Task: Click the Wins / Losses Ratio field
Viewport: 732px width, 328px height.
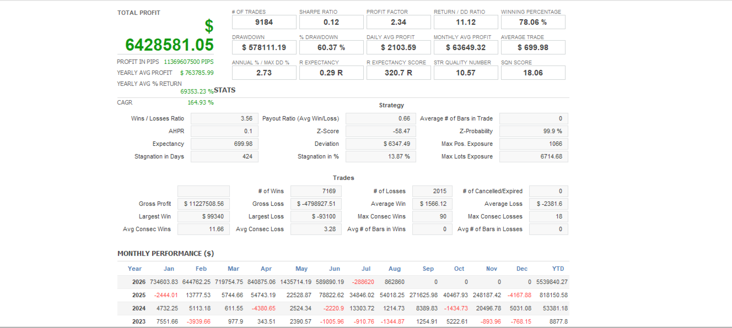Action: point(224,118)
